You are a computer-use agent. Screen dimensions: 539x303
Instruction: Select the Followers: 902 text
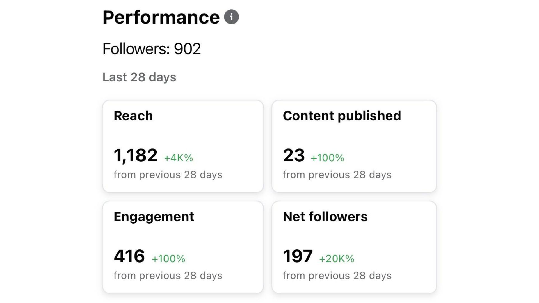(x=152, y=49)
